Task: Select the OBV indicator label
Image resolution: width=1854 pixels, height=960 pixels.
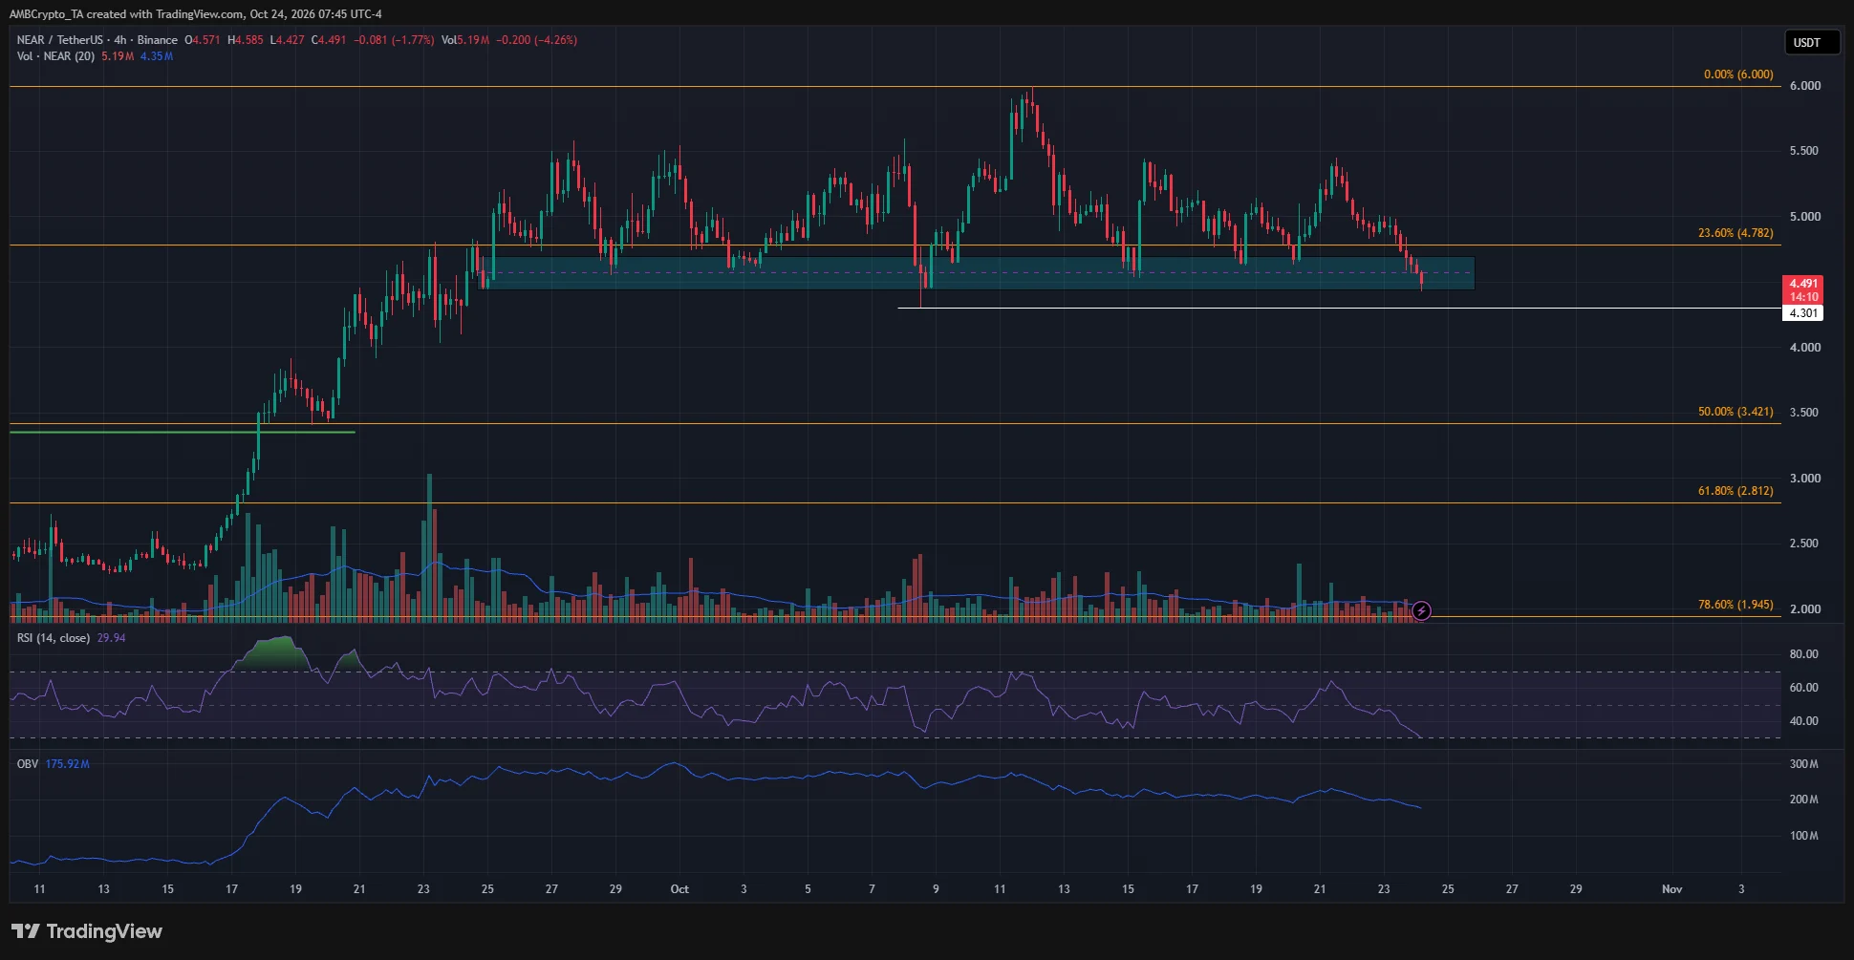Action: (x=28, y=764)
